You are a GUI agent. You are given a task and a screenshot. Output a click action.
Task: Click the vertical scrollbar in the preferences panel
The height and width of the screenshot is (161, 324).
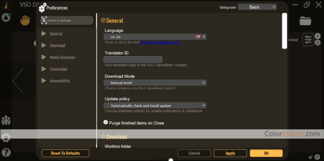pyautogui.click(x=285, y=31)
